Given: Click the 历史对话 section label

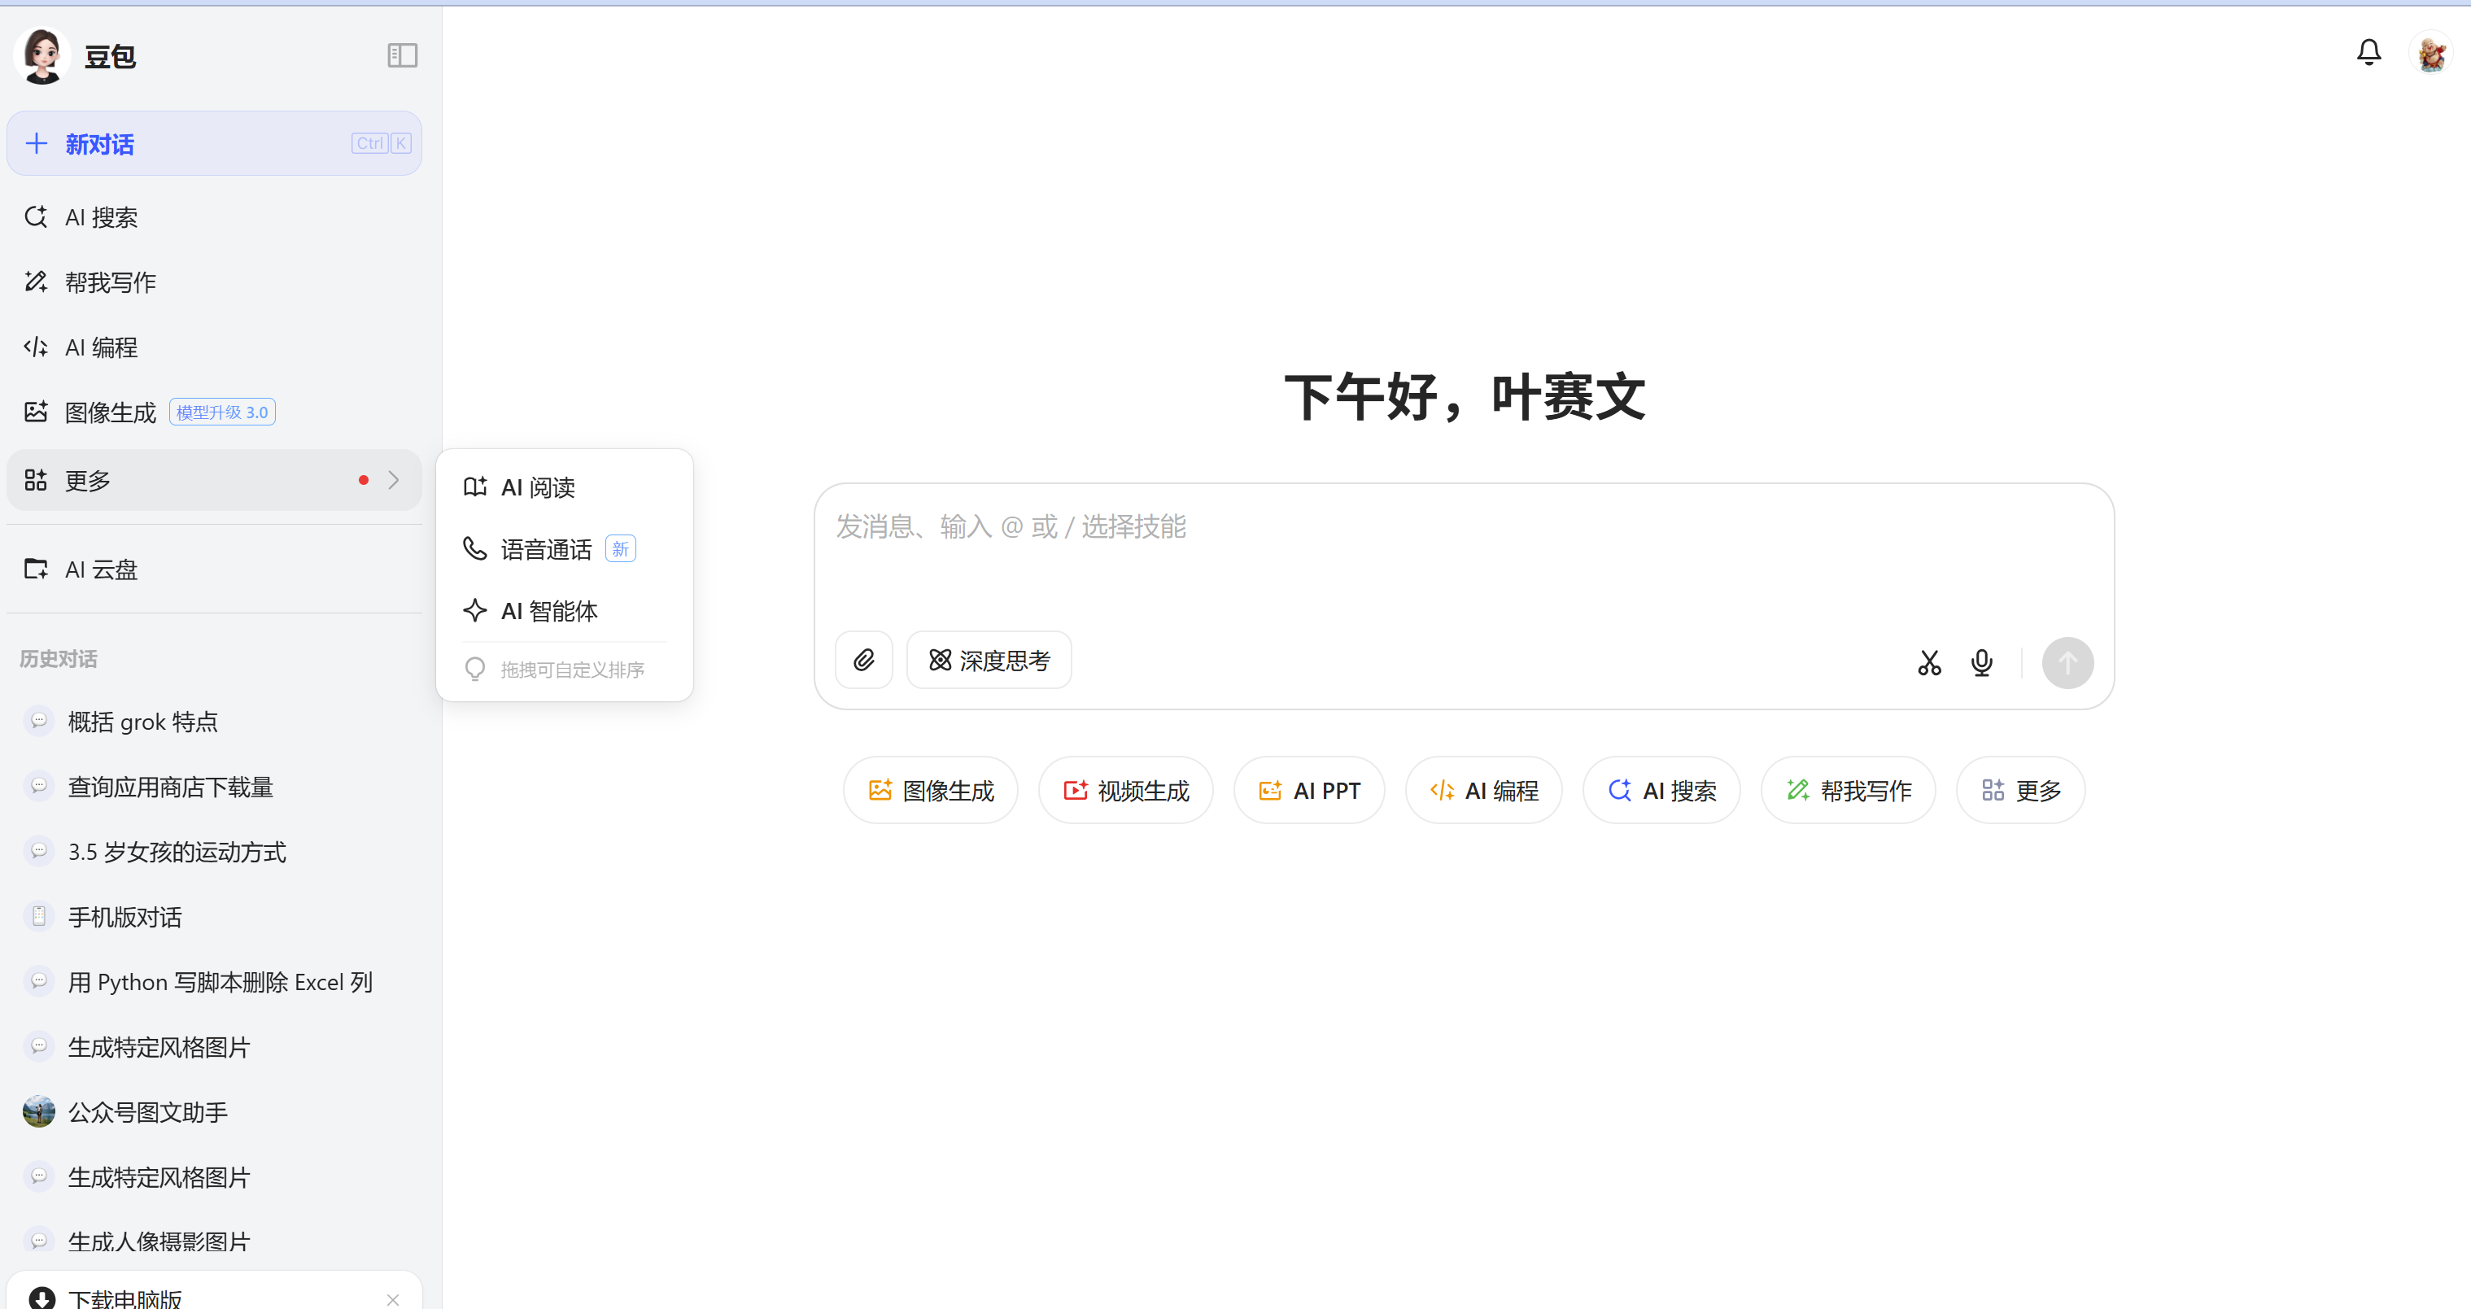Looking at the screenshot, I should coord(59,659).
